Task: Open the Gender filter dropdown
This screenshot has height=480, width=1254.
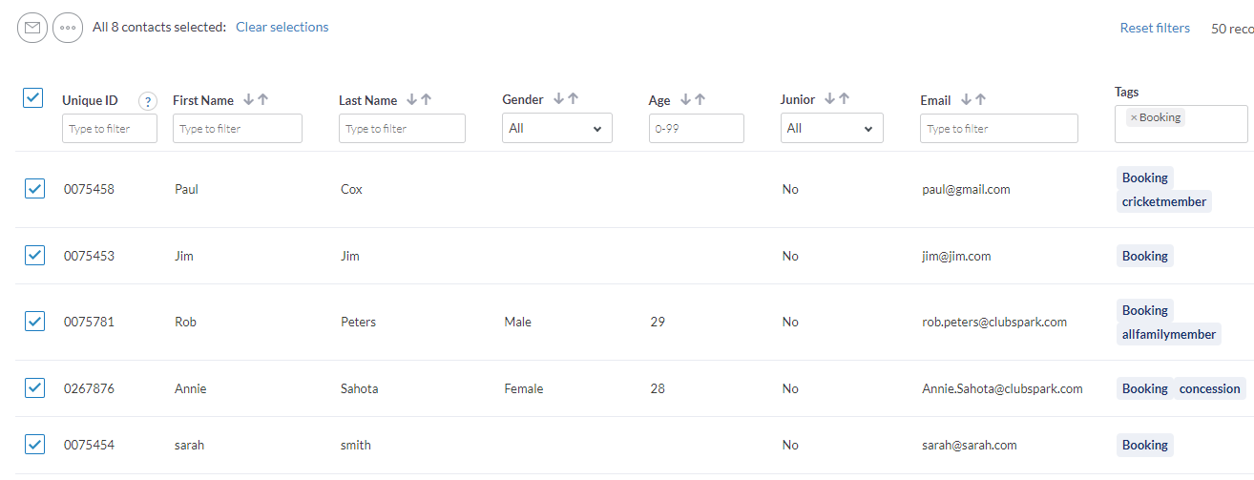Action: tap(557, 128)
